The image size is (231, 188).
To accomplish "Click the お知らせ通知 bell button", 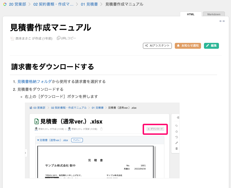I will (188, 46).
